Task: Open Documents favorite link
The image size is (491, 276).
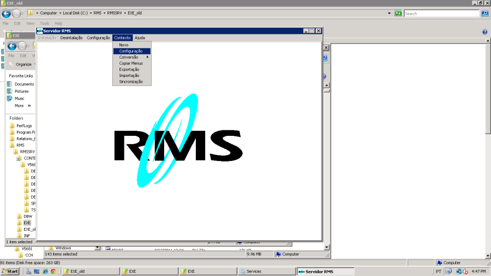Action: tap(24, 84)
